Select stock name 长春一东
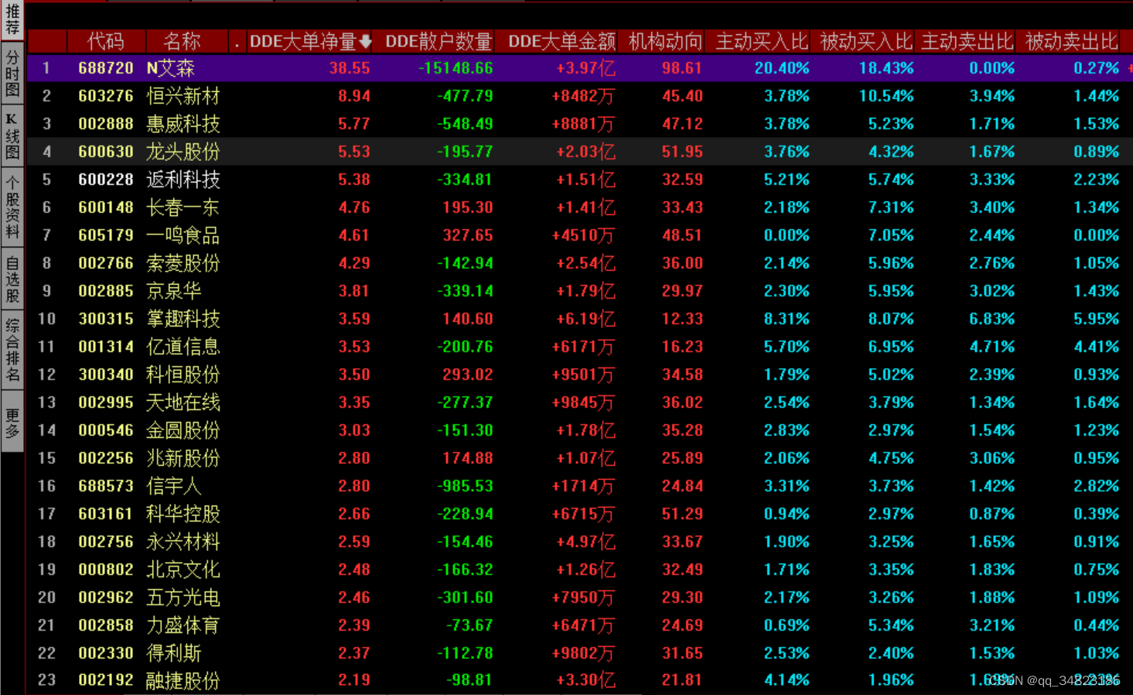This screenshot has width=1133, height=695. (x=183, y=207)
